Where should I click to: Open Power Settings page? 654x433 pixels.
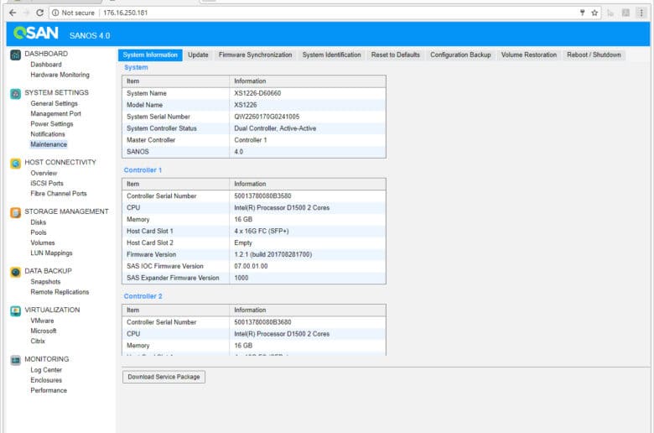tap(52, 124)
